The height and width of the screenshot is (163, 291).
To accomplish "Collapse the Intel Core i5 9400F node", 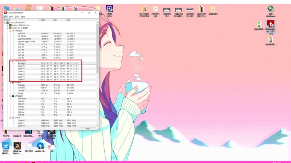I will pyautogui.click(x=8, y=28).
